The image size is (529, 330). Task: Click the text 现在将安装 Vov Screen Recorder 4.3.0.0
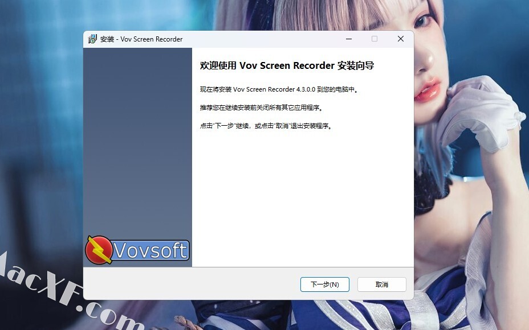[x=258, y=89]
